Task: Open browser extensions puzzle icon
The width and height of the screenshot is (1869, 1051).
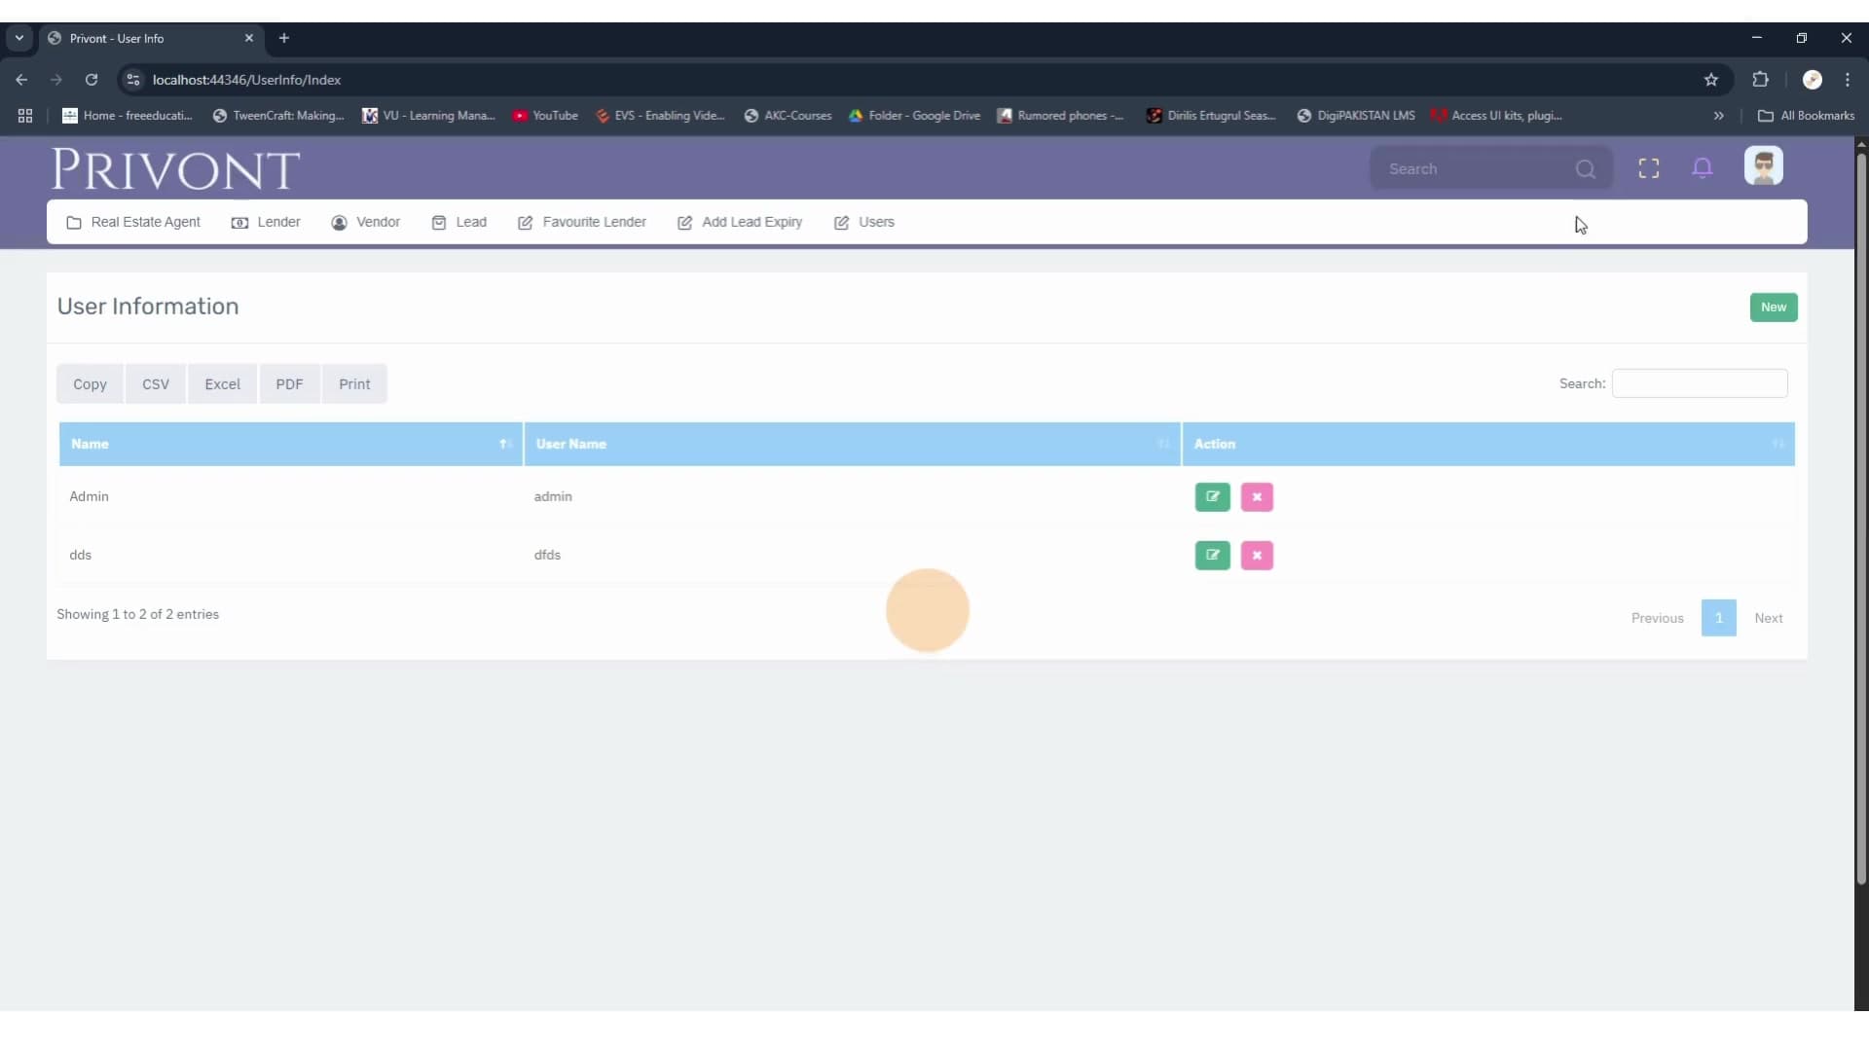Action: coord(1760,80)
